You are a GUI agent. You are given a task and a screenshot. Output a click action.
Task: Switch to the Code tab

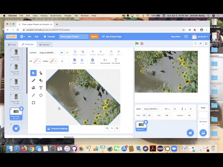pyautogui.click(x=12, y=45)
